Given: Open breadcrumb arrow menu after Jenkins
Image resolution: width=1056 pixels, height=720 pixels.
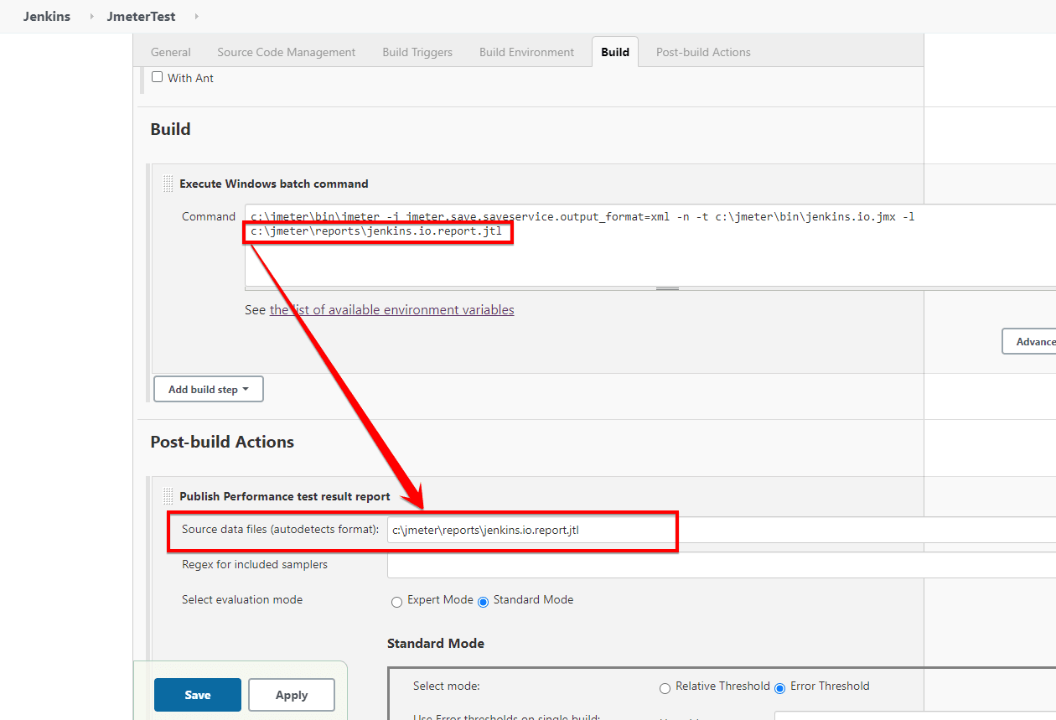Looking at the screenshot, I should [91, 17].
